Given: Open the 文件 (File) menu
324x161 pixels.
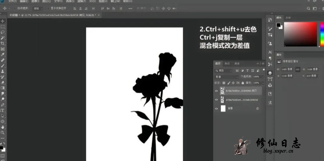Looking at the screenshot, I should [x=12, y=2].
